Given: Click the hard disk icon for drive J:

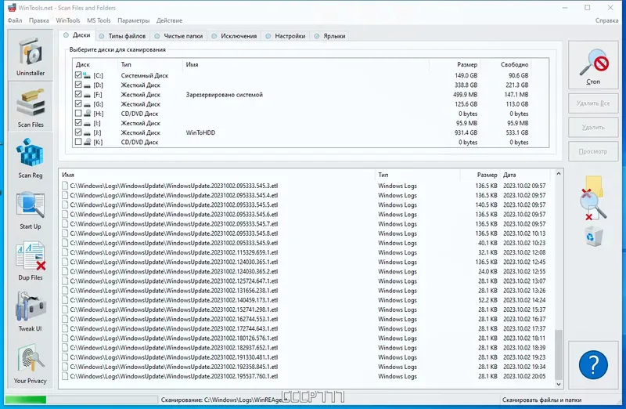Looking at the screenshot, I should pos(88,132).
